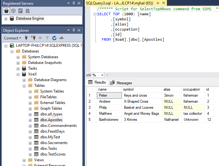This screenshot has width=219, height=166.
Task: Click Connect Object Explorer plug icon
Action: pos(26,38)
